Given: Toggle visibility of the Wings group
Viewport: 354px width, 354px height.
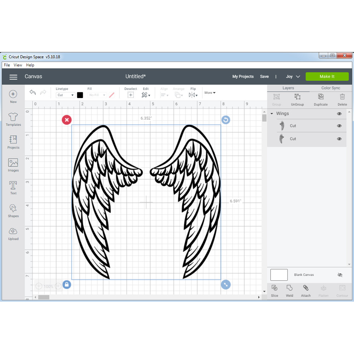Looking at the screenshot, I should pyautogui.click(x=339, y=114).
